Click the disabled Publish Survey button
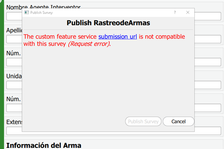Image resolution: width=224 pixels, height=149 pixels. coord(143,121)
